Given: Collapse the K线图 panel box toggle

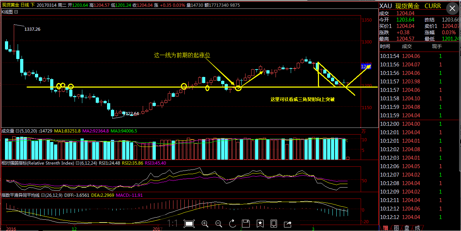Looking at the screenshot, I should point(16,12).
